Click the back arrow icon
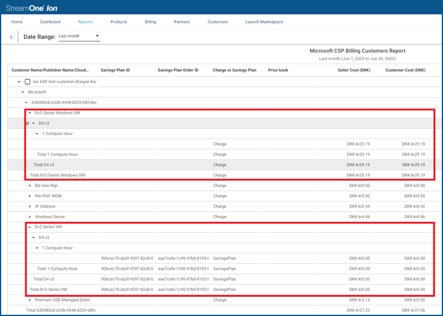443x316 pixels. coord(11,37)
